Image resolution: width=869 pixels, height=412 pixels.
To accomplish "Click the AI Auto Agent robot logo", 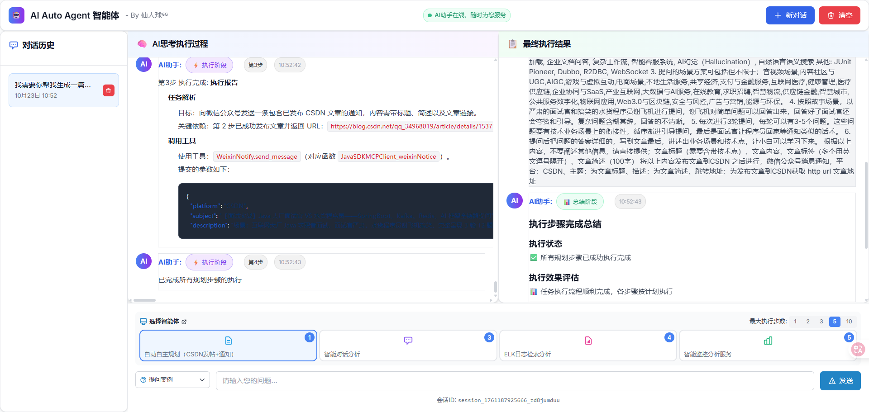I will pyautogui.click(x=16, y=15).
